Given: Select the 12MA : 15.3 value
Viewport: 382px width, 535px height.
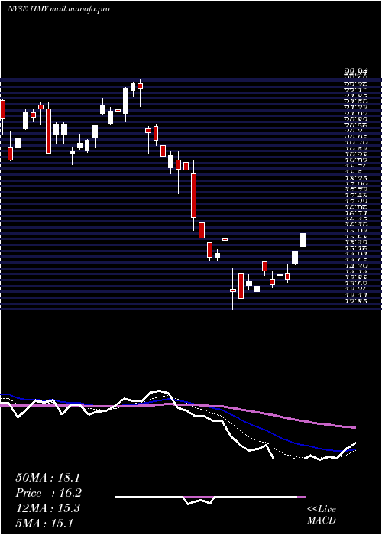Looking at the screenshot, I should tap(47, 508).
